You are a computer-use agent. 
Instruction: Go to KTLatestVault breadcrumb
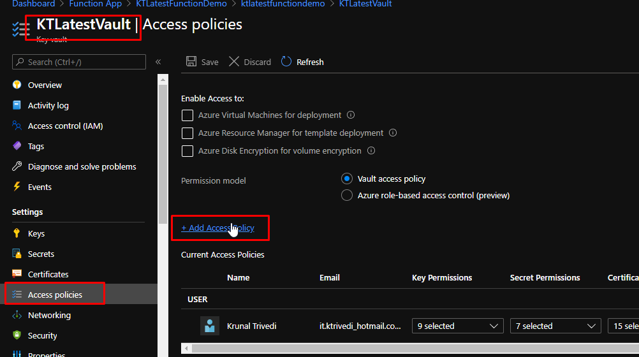365,4
